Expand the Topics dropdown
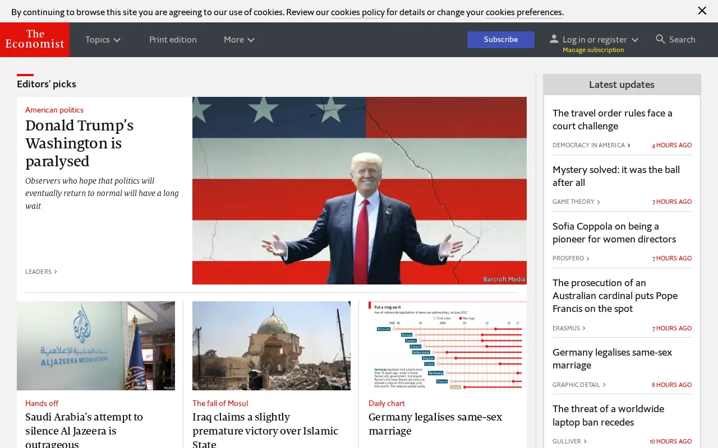The image size is (718, 448). (103, 40)
